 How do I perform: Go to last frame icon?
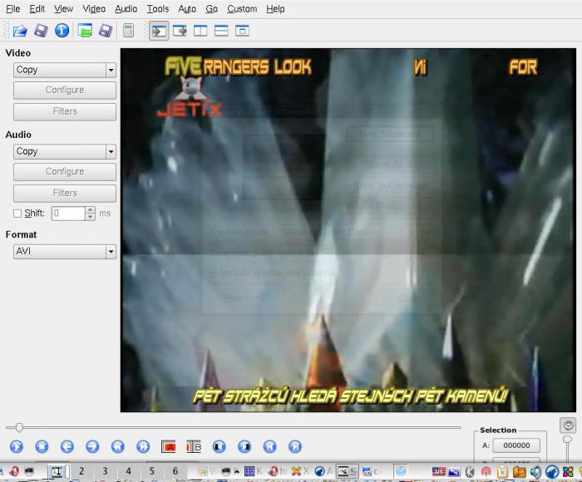[x=295, y=446]
